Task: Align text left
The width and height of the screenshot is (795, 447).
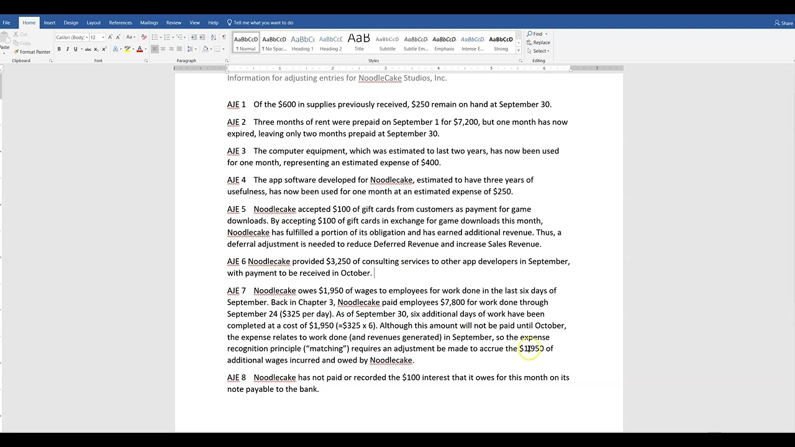Action: click(x=155, y=49)
